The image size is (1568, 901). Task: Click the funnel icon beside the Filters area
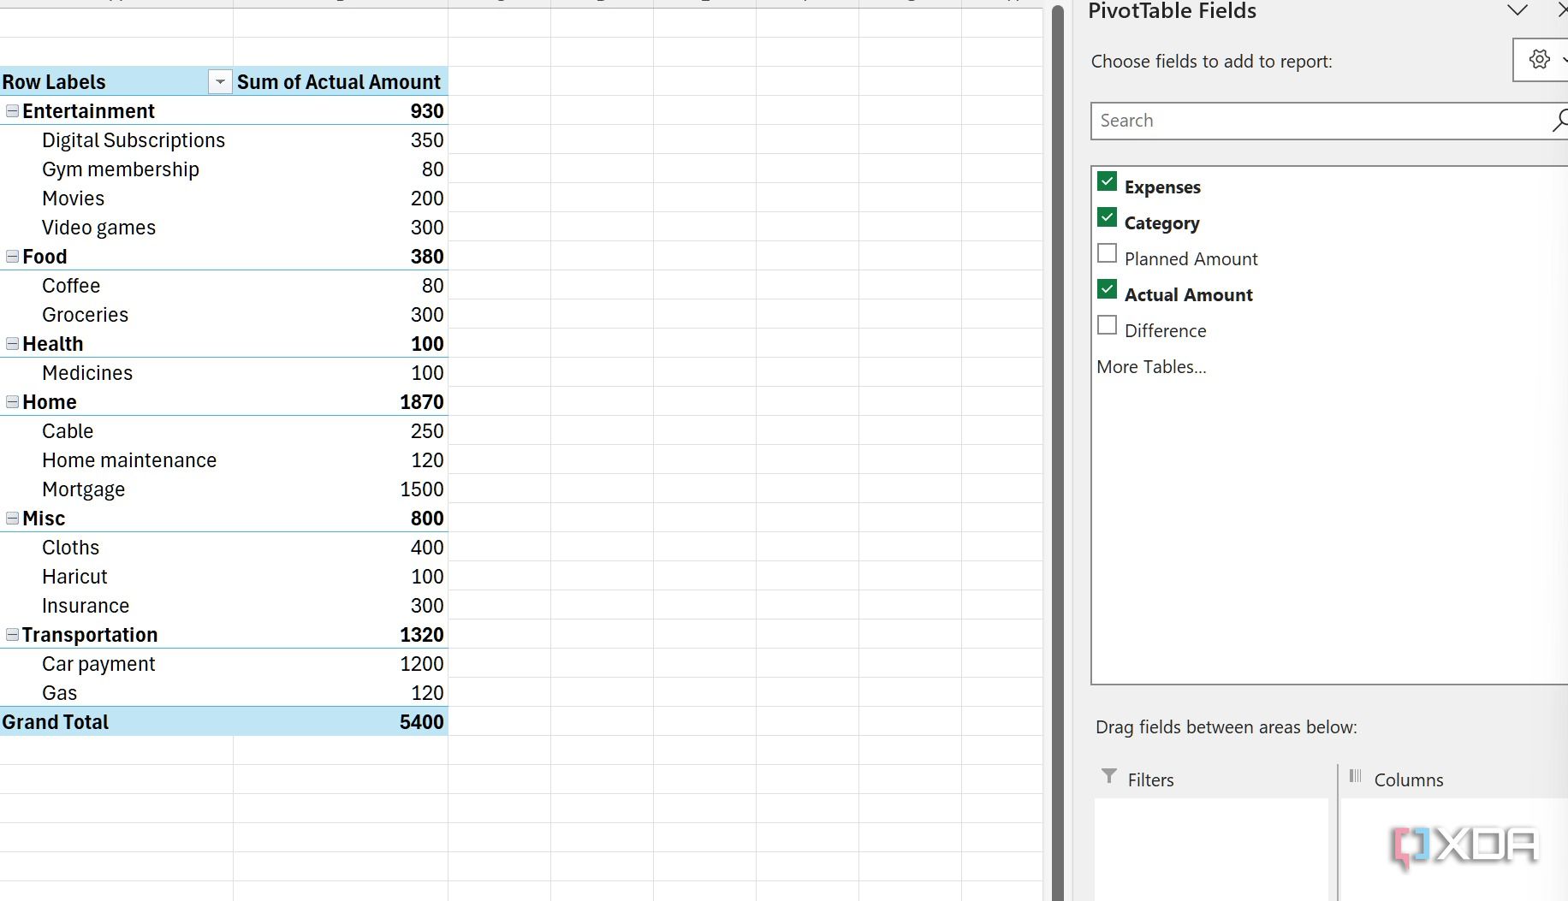point(1108,777)
